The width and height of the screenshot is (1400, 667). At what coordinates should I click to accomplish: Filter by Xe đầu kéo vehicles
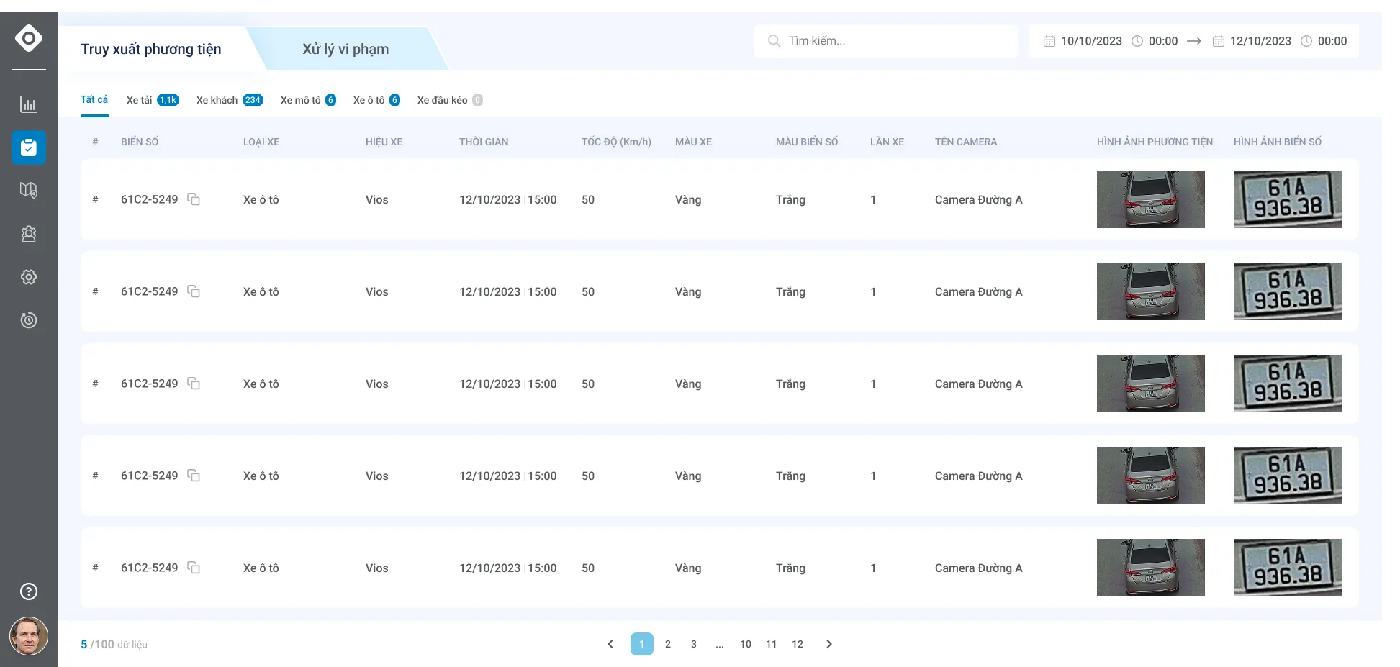pyautogui.click(x=450, y=100)
